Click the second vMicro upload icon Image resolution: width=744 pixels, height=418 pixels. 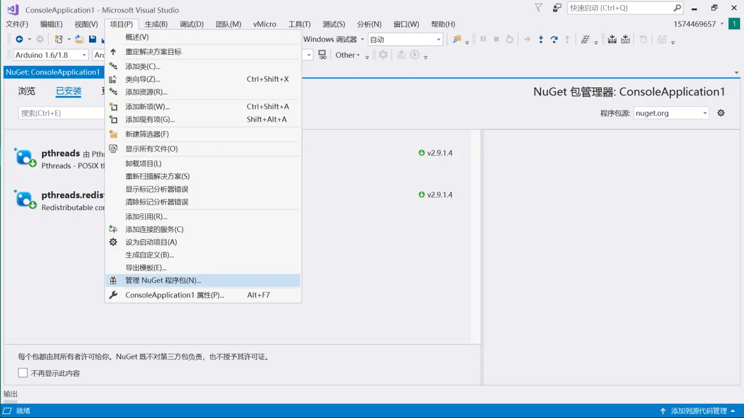click(x=626, y=39)
